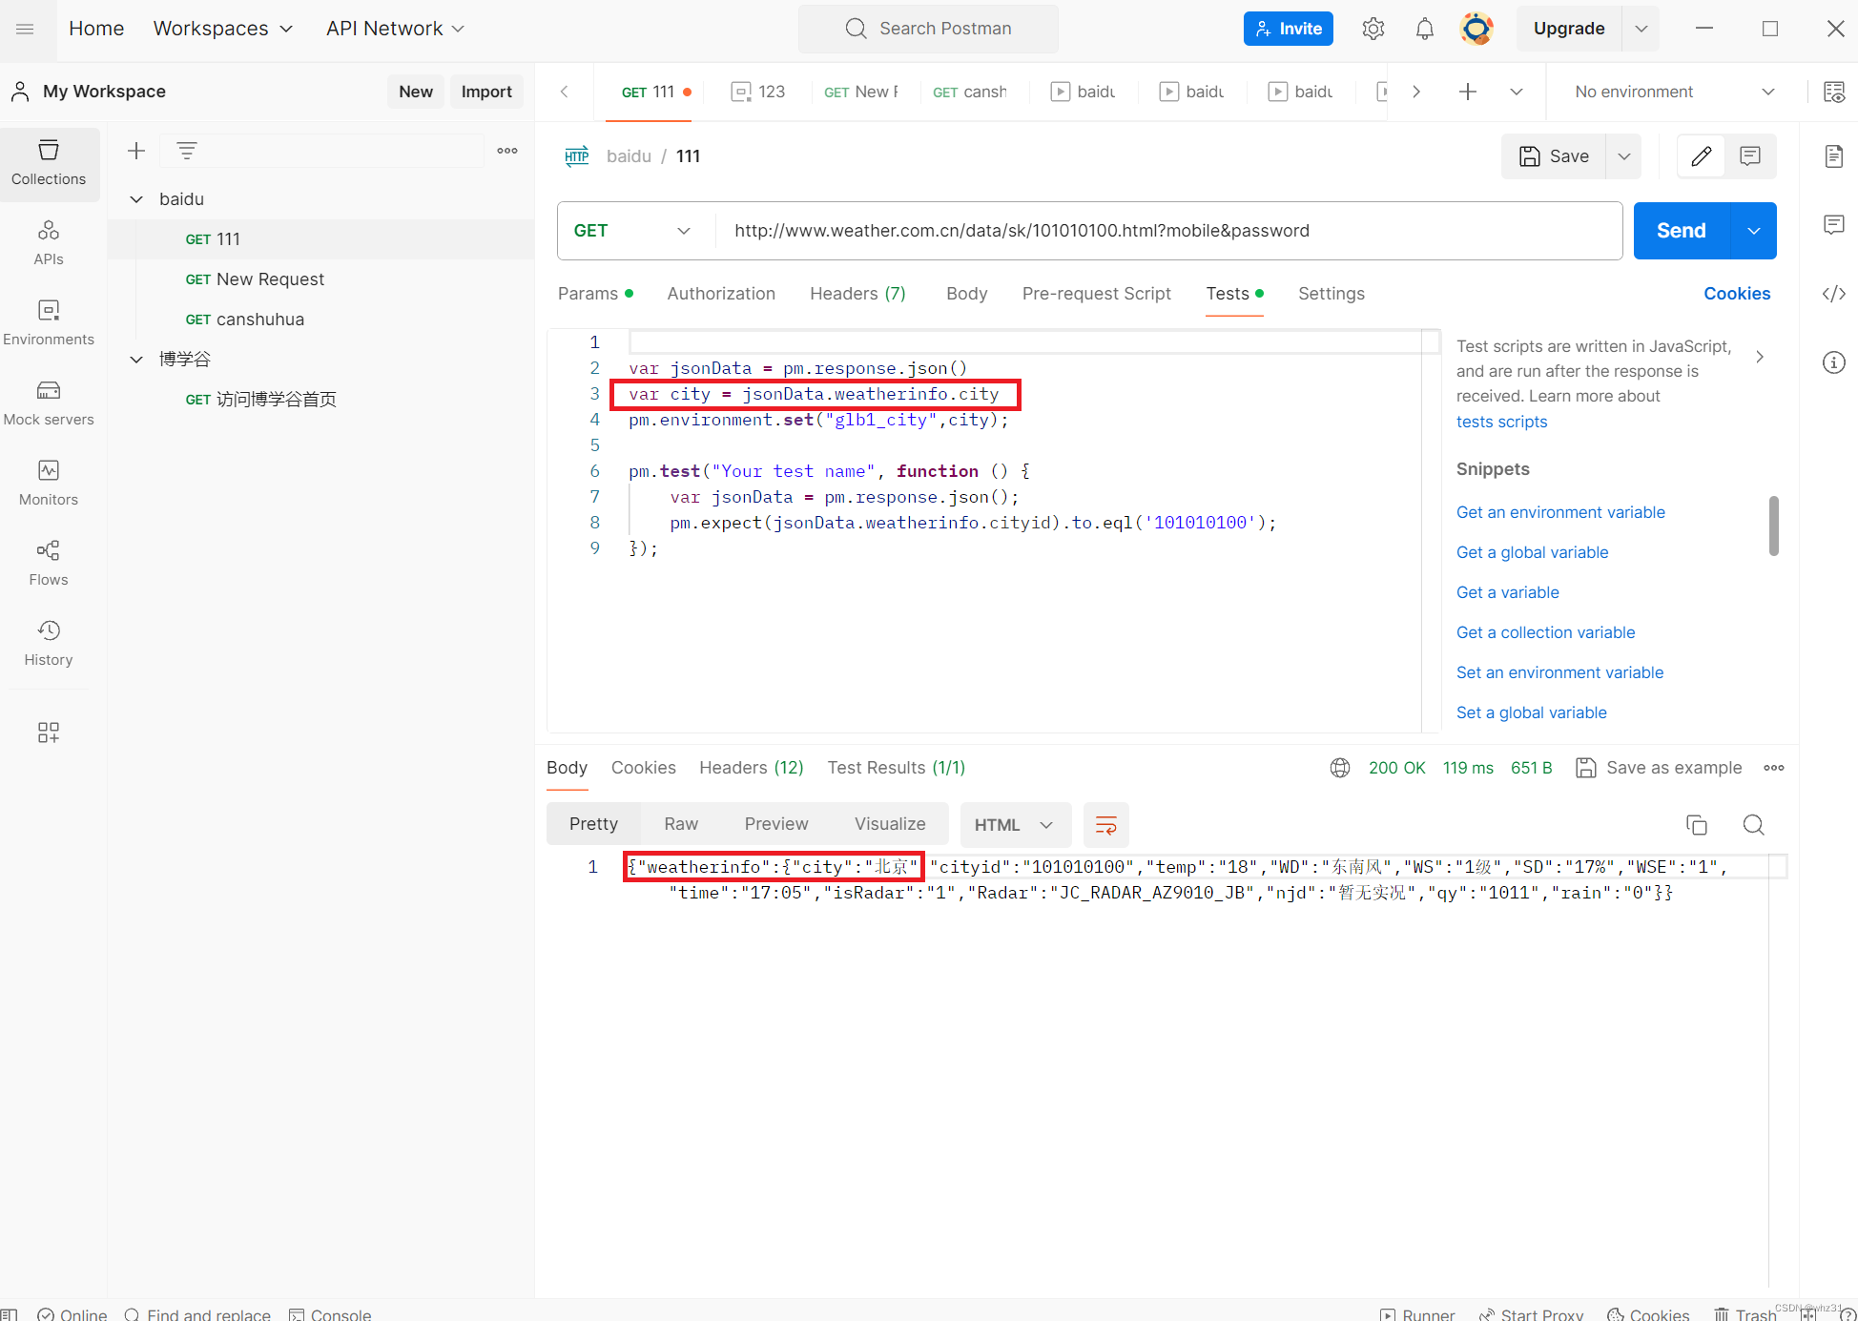Screen dimensions: 1858x1321
Task: Open the GET method dropdown
Action: pos(631,231)
